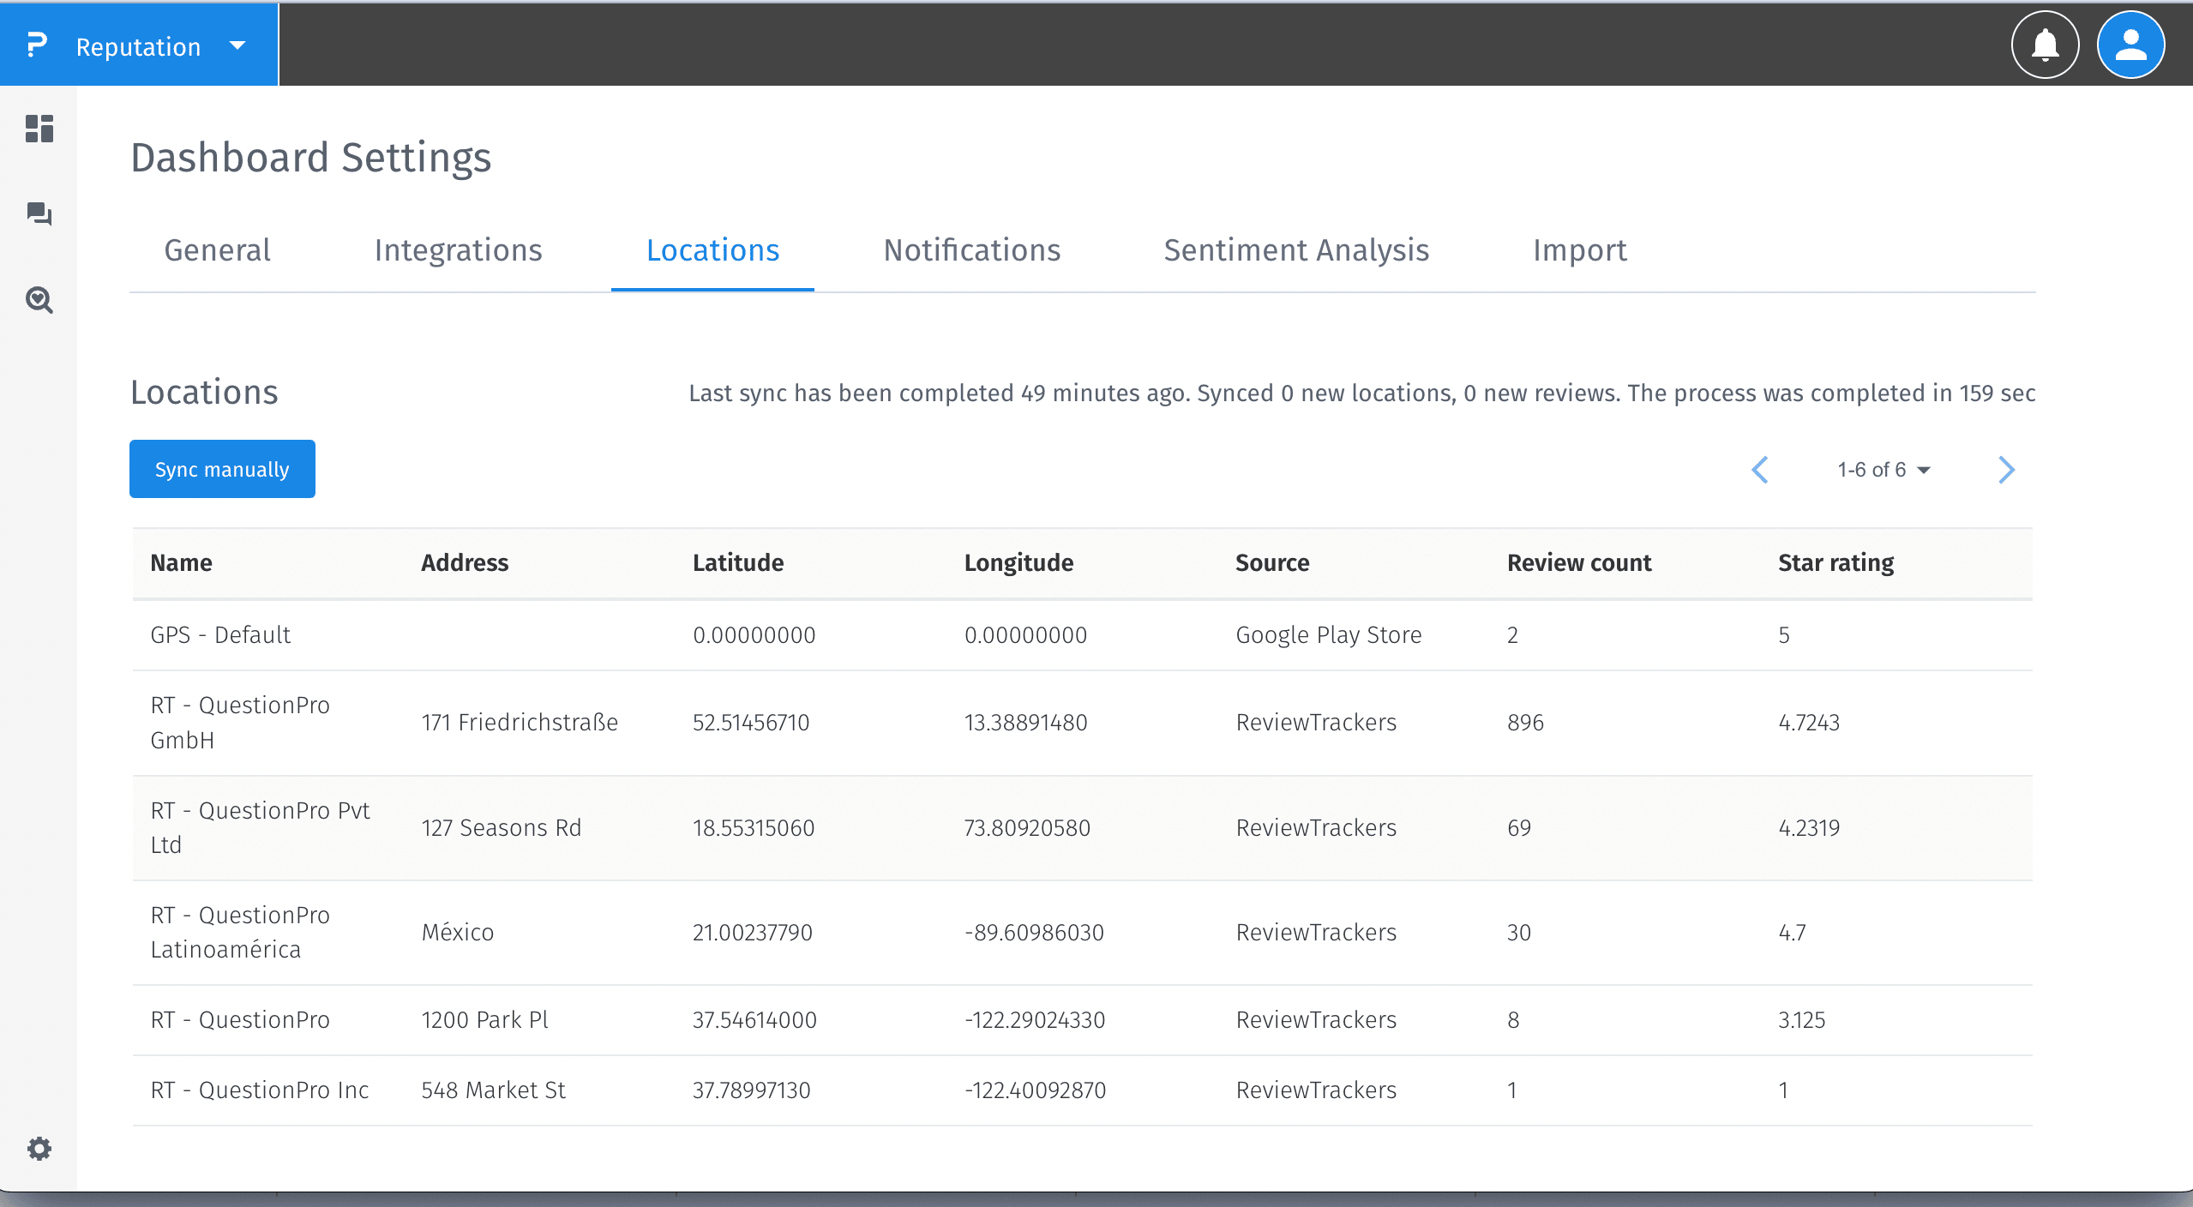This screenshot has height=1207, width=2193.
Task: Click the Sync manually button
Action: (x=222, y=469)
